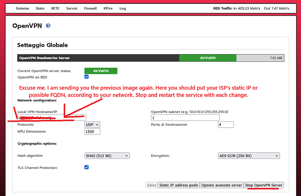301x196 pixels.
Task: Open the IPFire menu
Action: (108, 8)
